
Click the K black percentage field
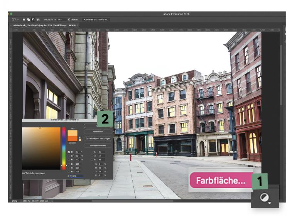click(101, 176)
